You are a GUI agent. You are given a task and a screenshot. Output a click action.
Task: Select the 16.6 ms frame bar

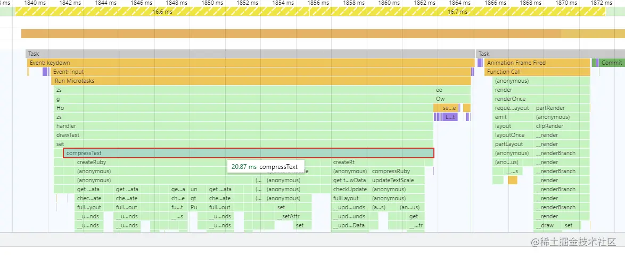(162, 12)
